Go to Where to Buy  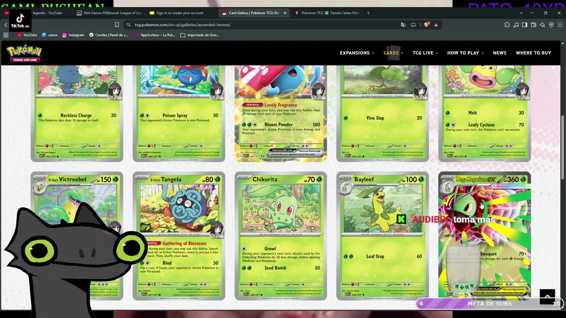[x=533, y=53]
